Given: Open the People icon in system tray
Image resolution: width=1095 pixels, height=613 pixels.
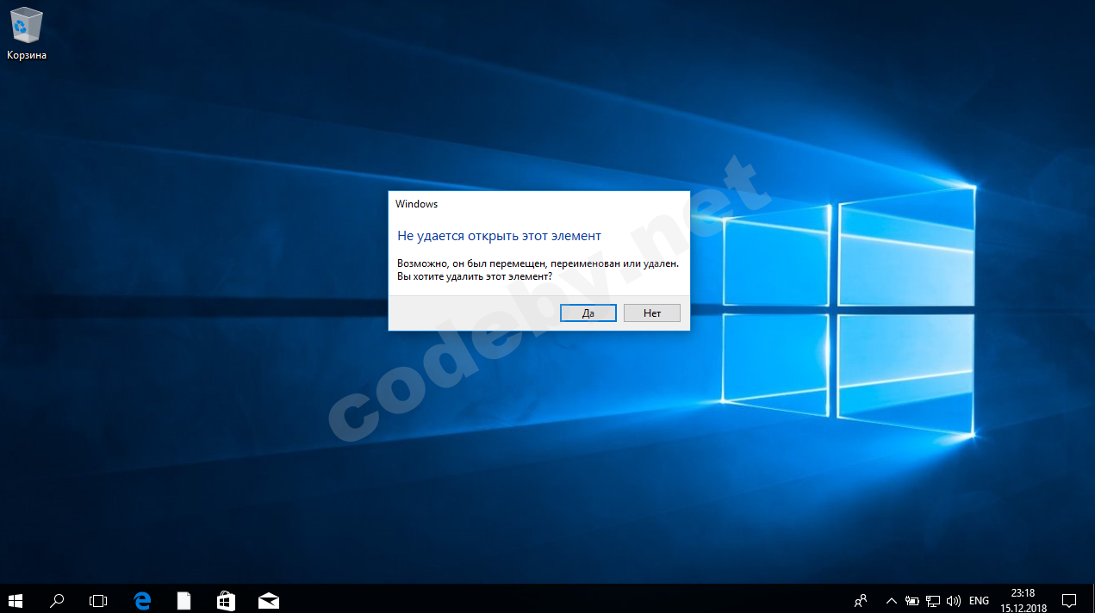Looking at the screenshot, I should [x=861, y=600].
